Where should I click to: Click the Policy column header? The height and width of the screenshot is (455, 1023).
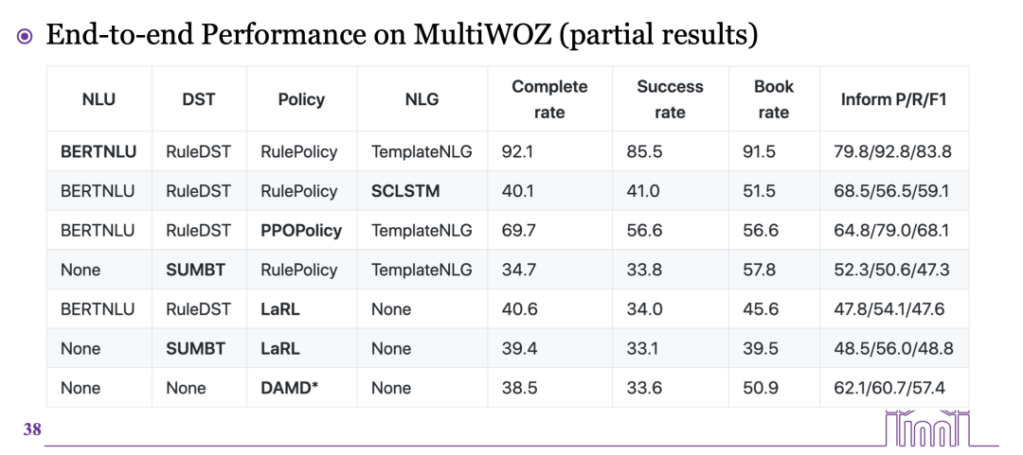pos(301,99)
